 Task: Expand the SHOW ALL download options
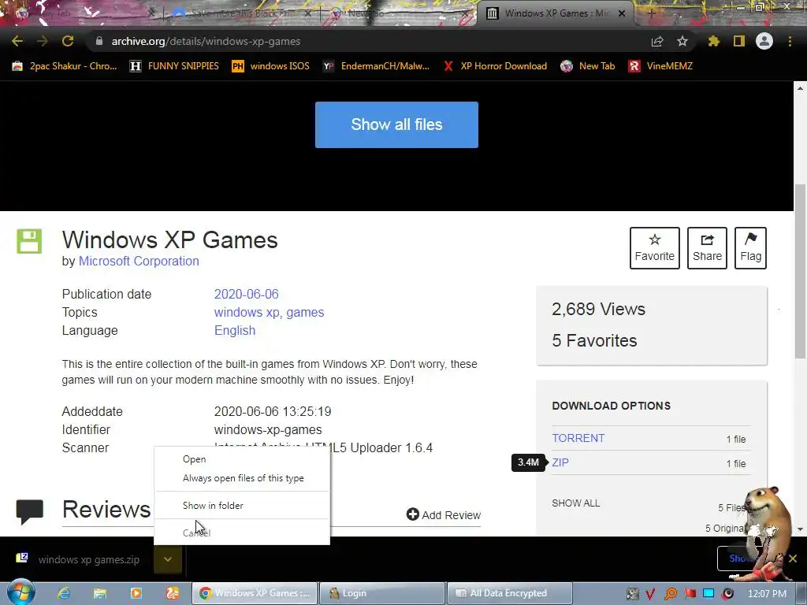[x=576, y=503]
